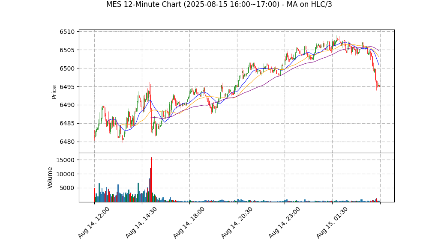438x246 pixels.
Task: Click the 6480 price tick label
Action: click(x=67, y=142)
